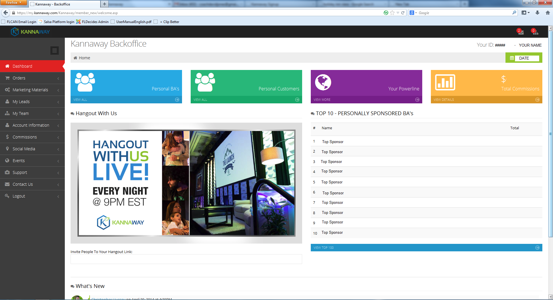Open Contact Us menu item
Viewport: 553px width, 300px height.
point(32,184)
